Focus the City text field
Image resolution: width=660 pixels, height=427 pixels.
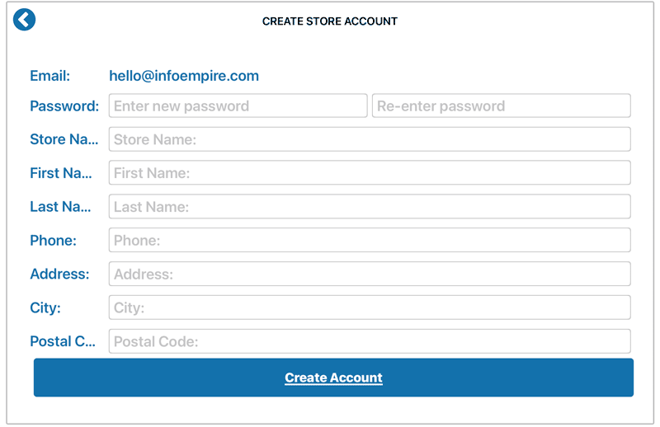pos(370,307)
